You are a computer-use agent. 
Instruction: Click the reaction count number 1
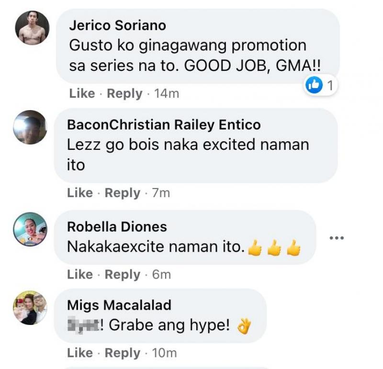click(330, 86)
